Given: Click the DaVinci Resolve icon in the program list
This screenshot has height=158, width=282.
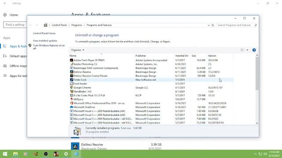Looking at the screenshot, I should tap(71, 72).
